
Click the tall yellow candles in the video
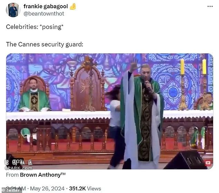click(193, 67)
